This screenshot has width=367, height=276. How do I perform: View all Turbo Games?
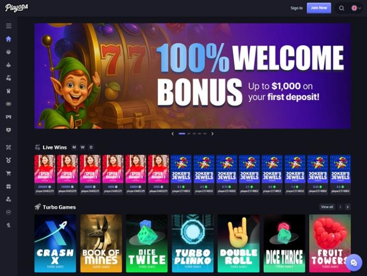(x=327, y=207)
